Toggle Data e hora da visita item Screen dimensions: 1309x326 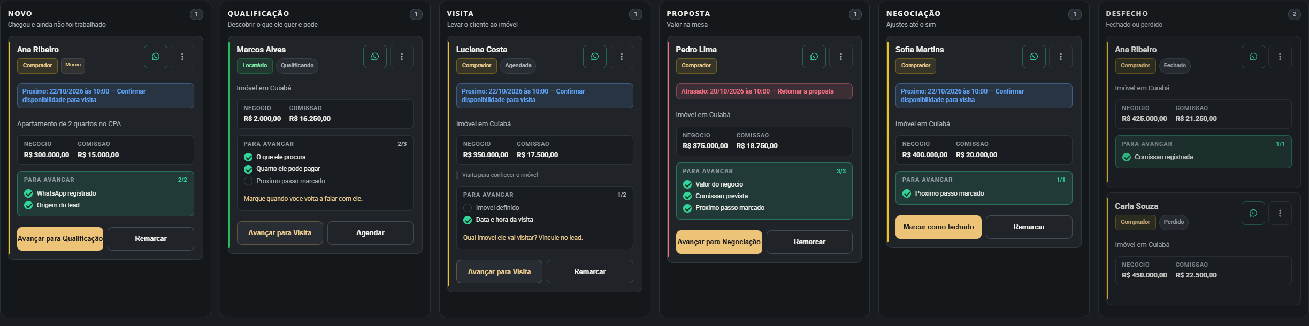pyautogui.click(x=468, y=220)
